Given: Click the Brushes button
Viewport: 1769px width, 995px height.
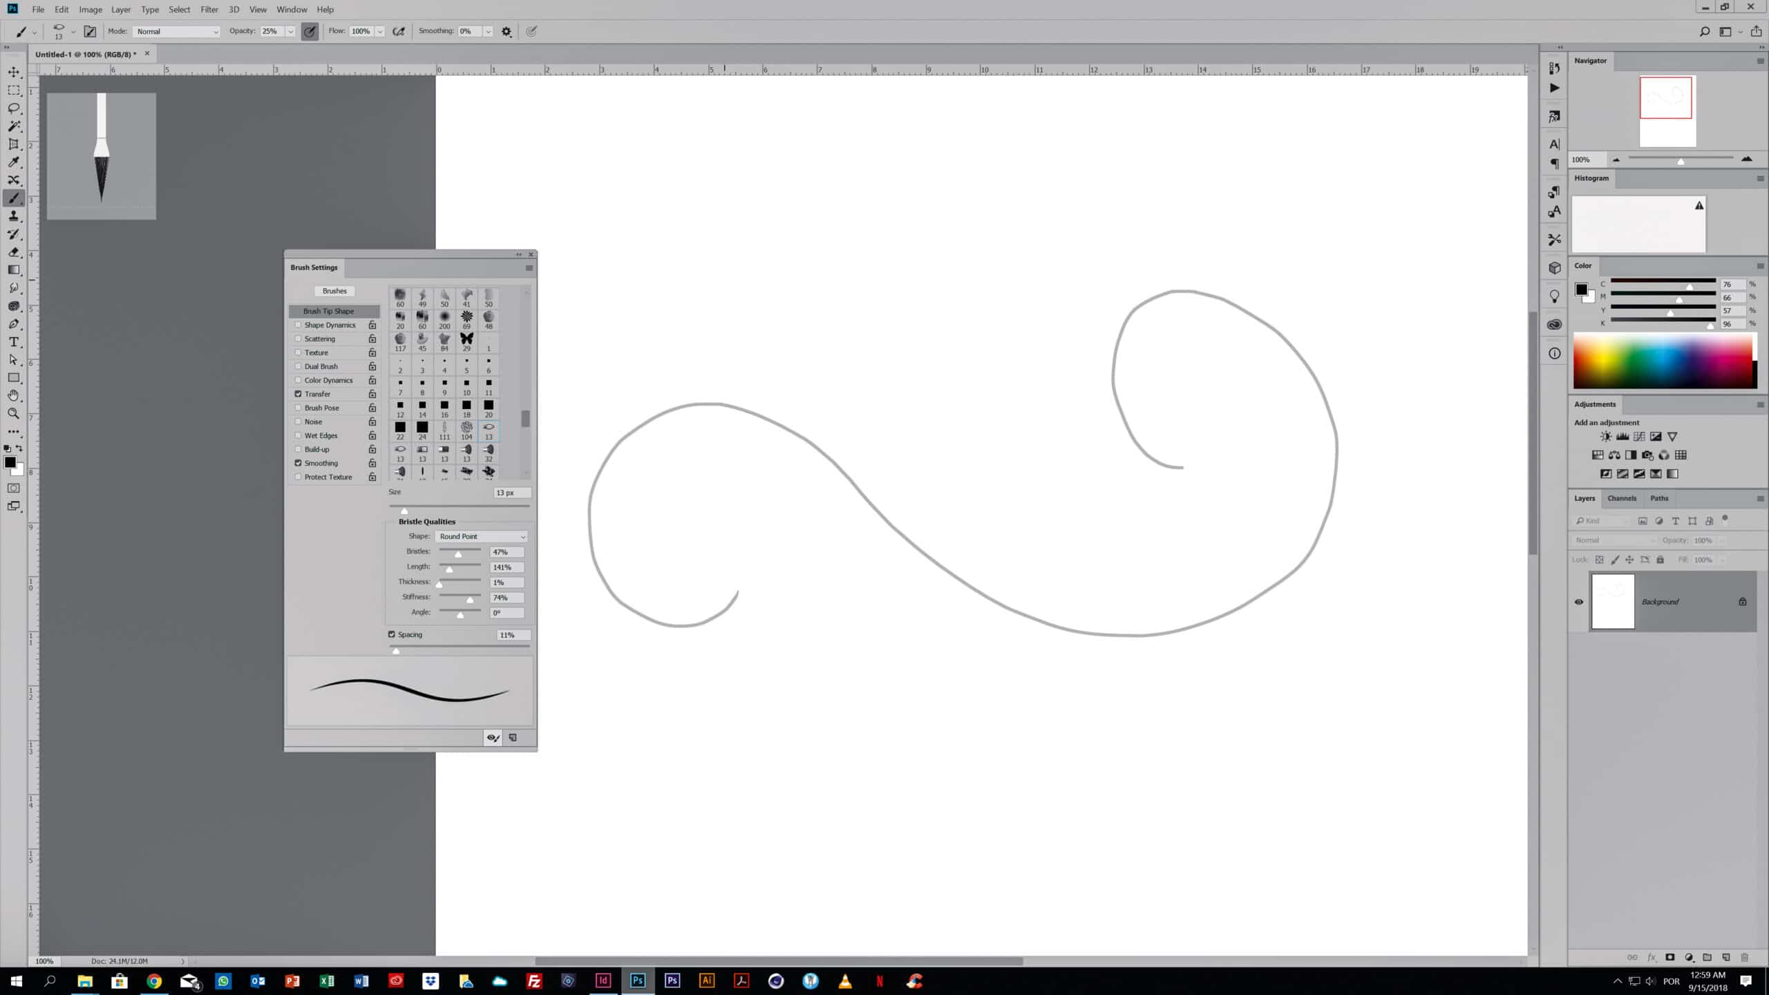Looking at the screenshot, I should 334,291.
